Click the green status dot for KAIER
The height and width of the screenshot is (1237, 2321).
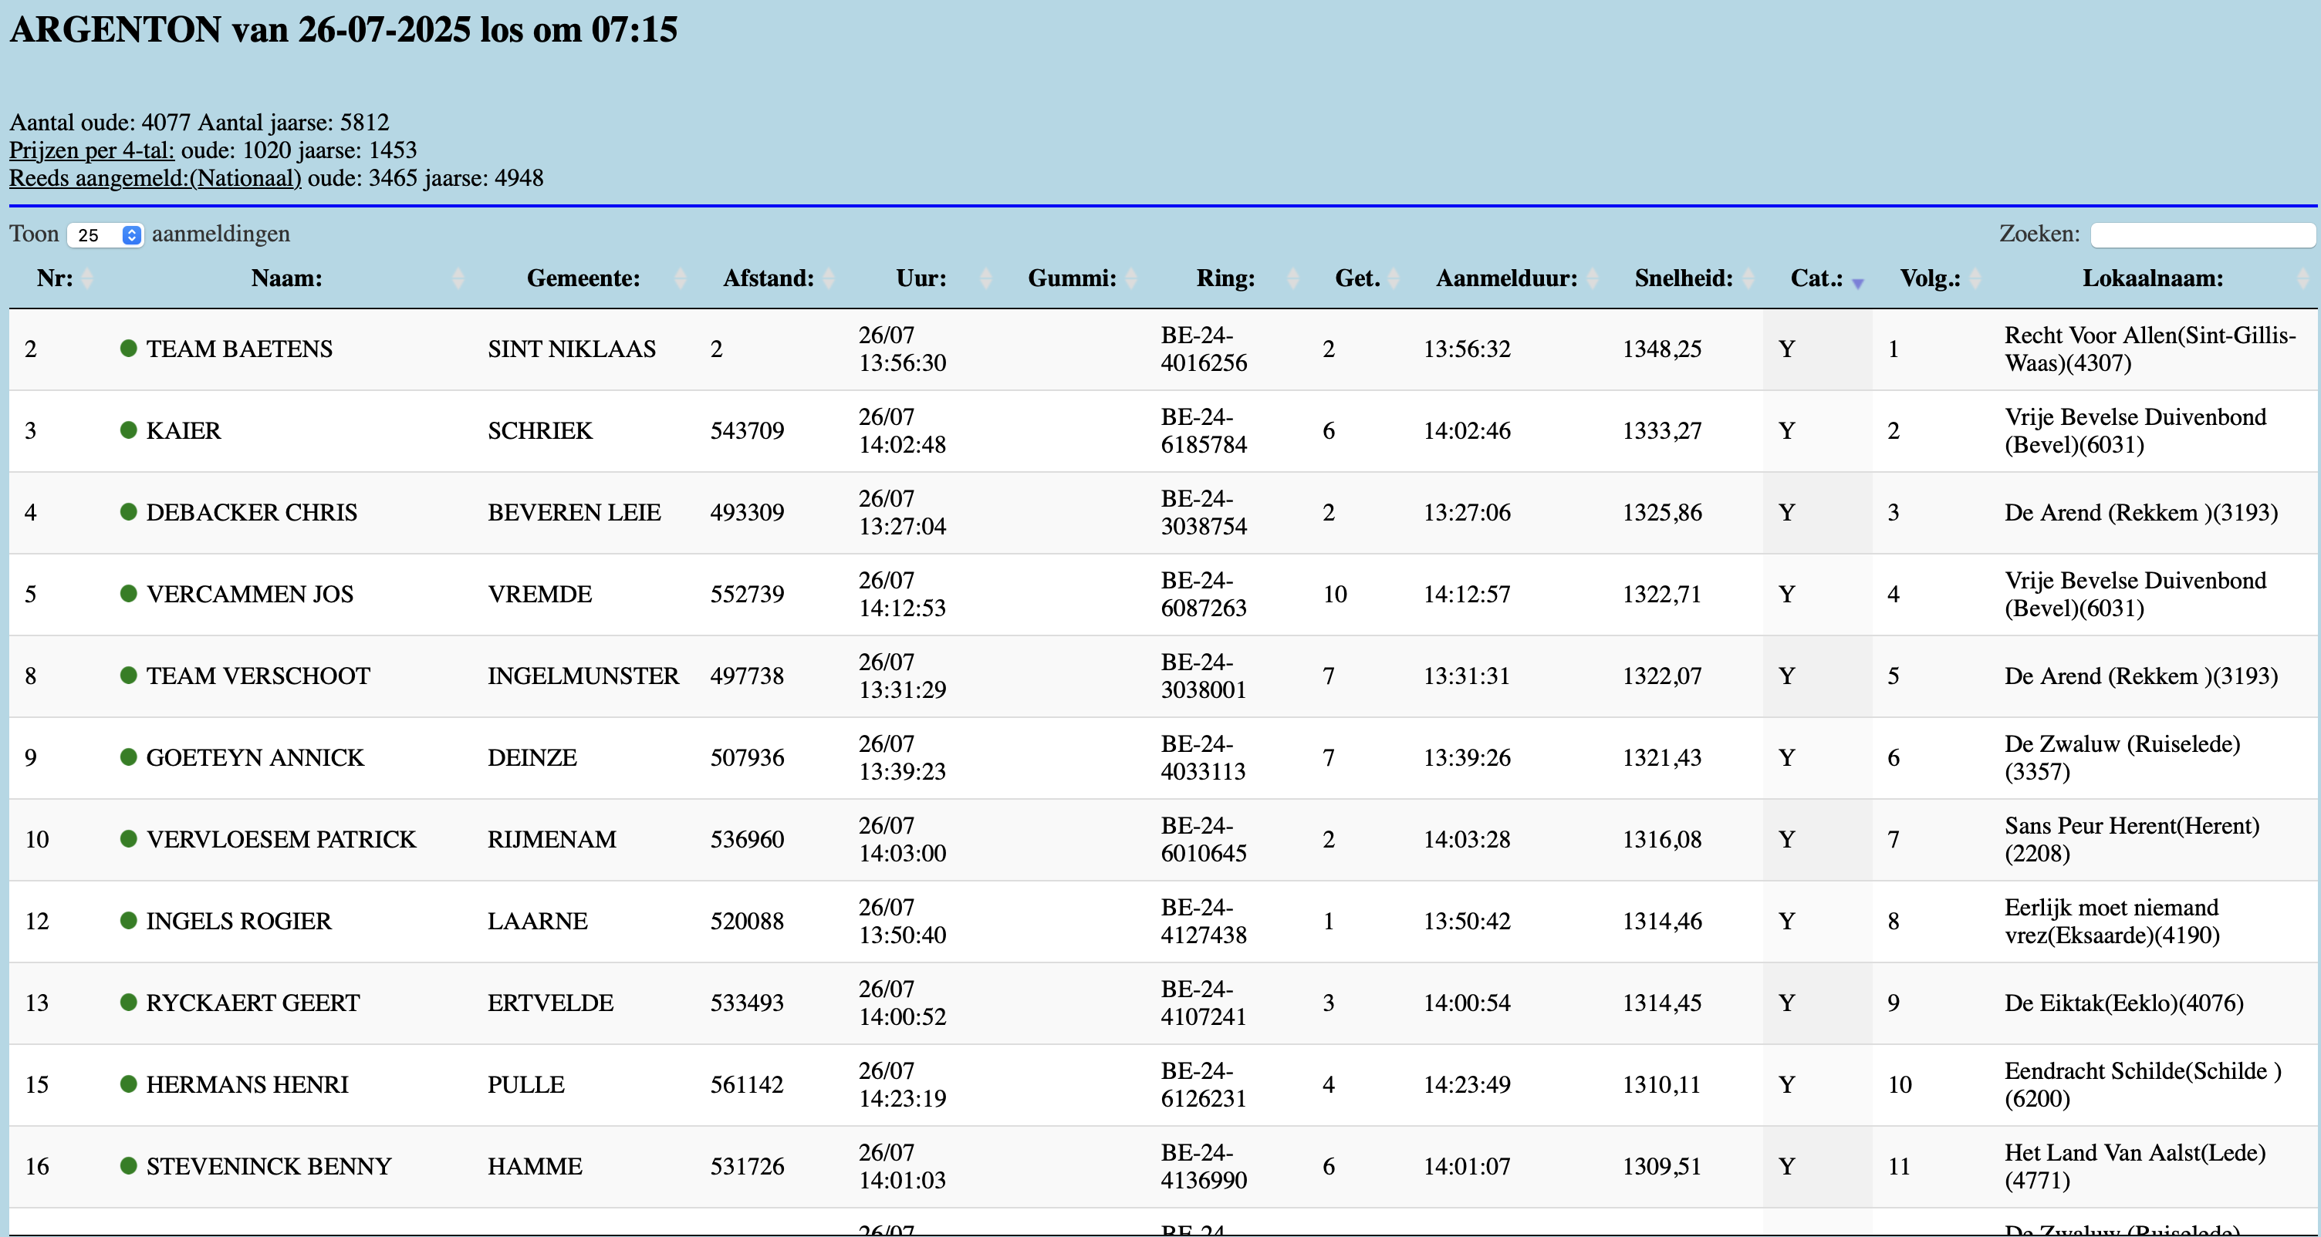[128, 430]
